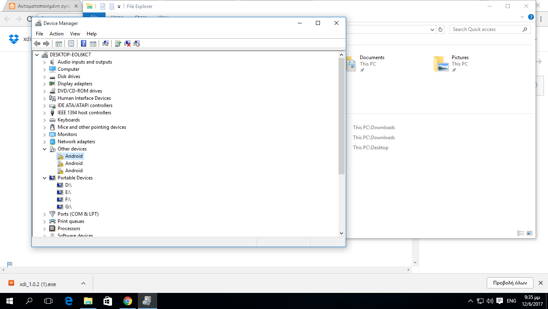Select the G:\ portable device
Screen dimensions: 548x309
68,207
